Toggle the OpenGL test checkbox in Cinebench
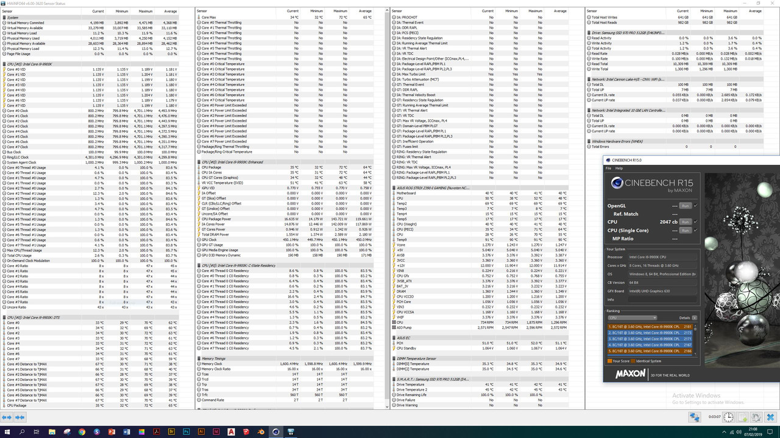This screenshot has height=438, width=780. (695, 206)
